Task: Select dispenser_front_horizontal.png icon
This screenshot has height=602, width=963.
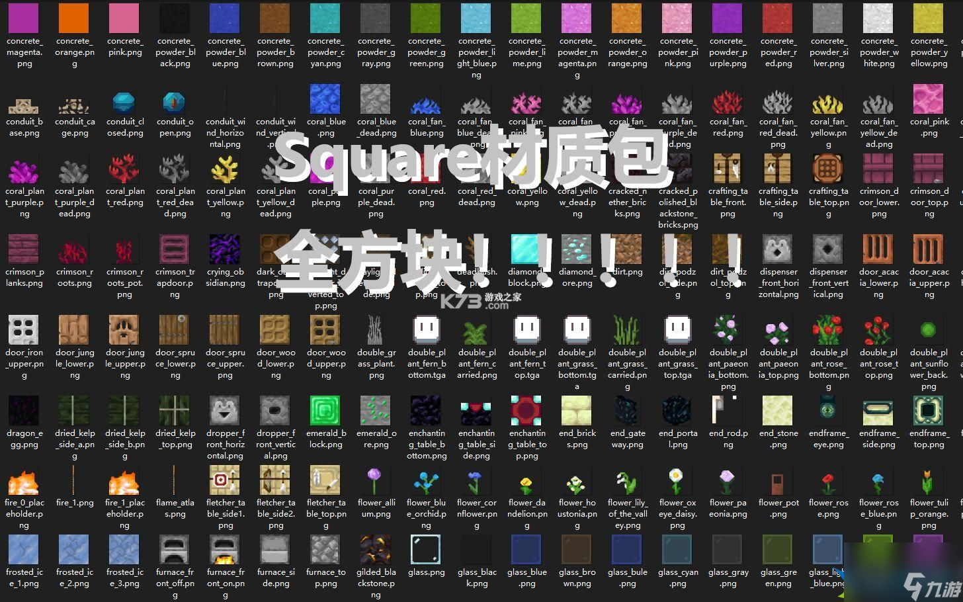Action: click(x=778, y=249)
